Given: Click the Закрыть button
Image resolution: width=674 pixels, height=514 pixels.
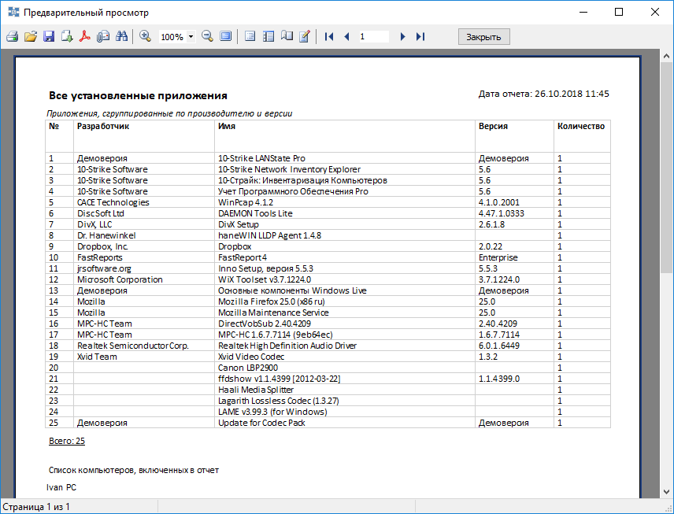Looking at the screenshot, I should (483, 37).
